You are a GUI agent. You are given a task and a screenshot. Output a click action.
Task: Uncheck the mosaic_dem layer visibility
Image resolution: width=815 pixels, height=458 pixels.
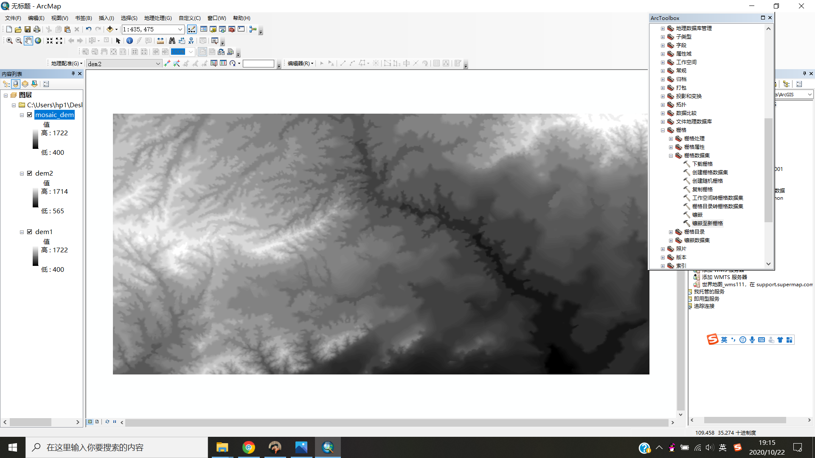click(30, 115)
